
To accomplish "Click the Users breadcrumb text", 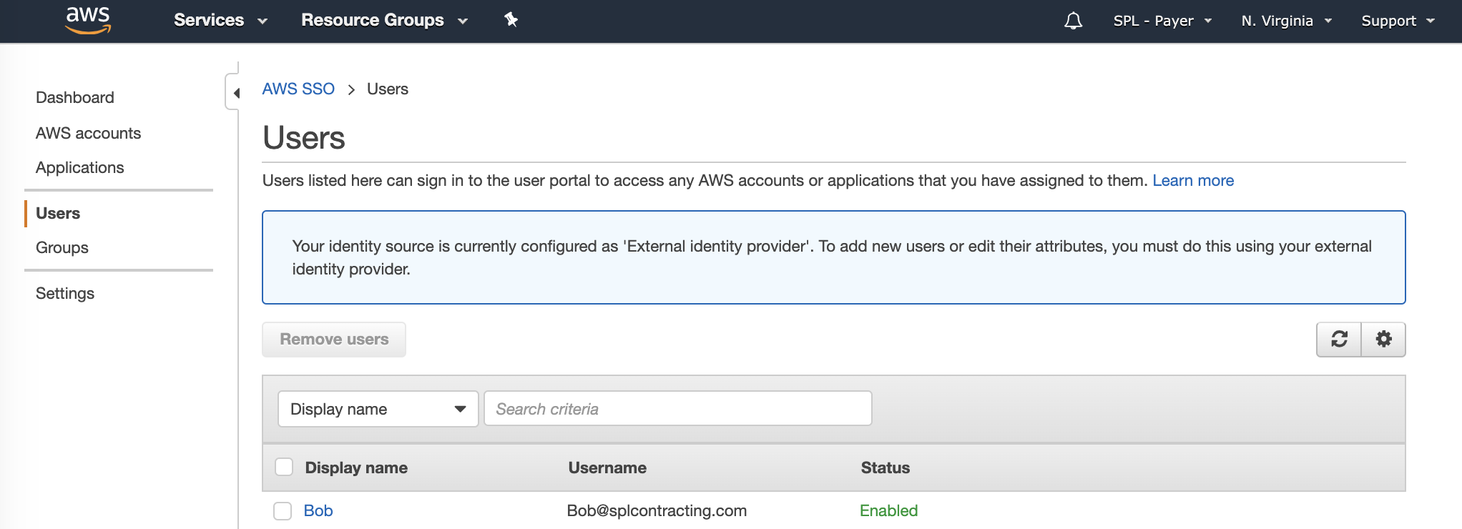I will pyautogui.click(x=388, y=89).
